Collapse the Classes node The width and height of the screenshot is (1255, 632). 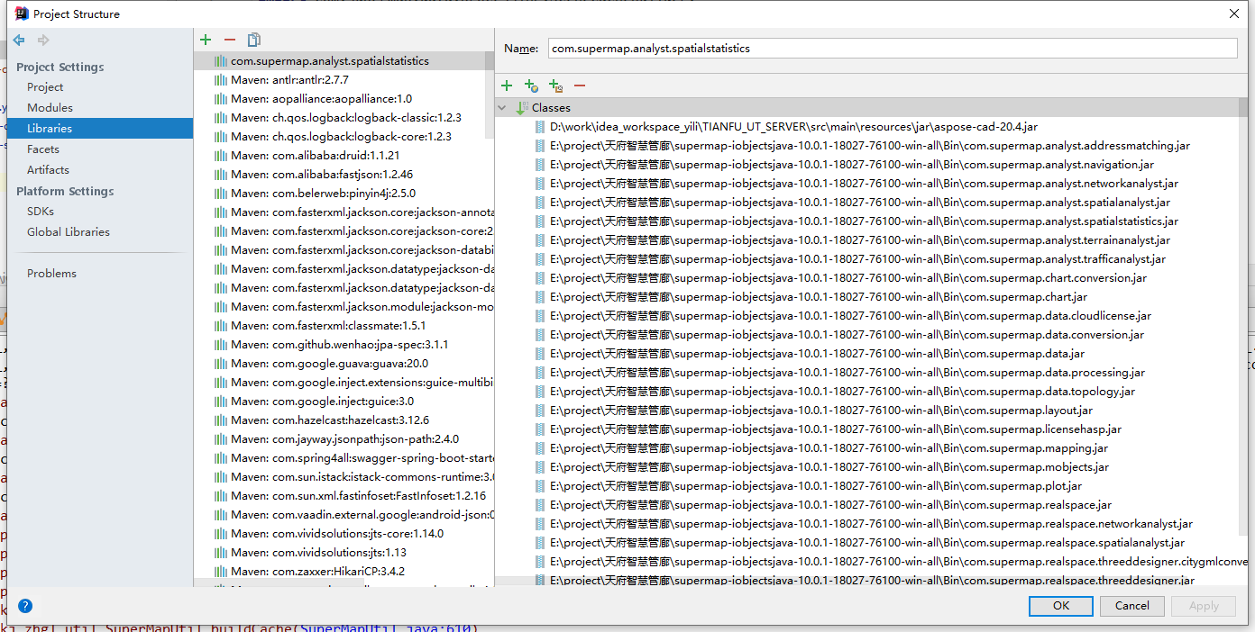point(503,108)
